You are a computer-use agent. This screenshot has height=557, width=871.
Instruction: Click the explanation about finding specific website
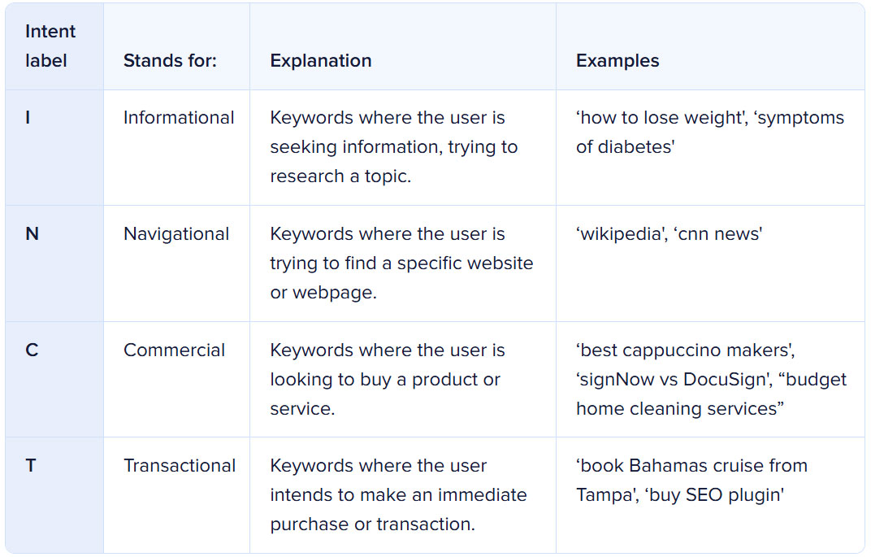403,263
